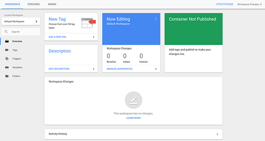Click the Deleted count value
This screenshot has width=265, height=141.
tap(141, 56)
